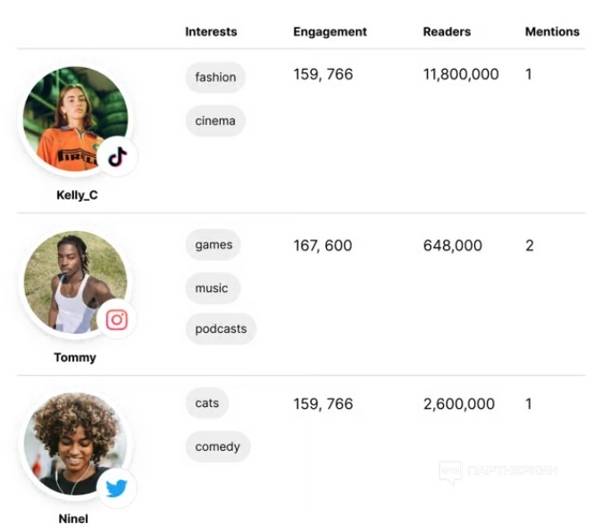Sort by the Interests column header
The image size is (603, 532).
click(x=211, y=31)
